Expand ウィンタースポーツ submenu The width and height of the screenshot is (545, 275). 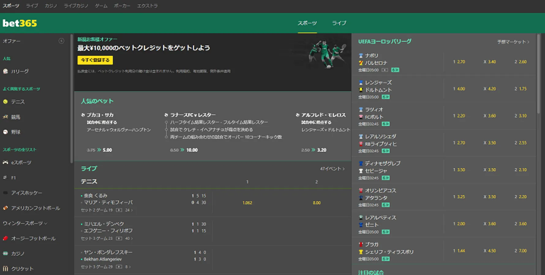tap(25, 223)
